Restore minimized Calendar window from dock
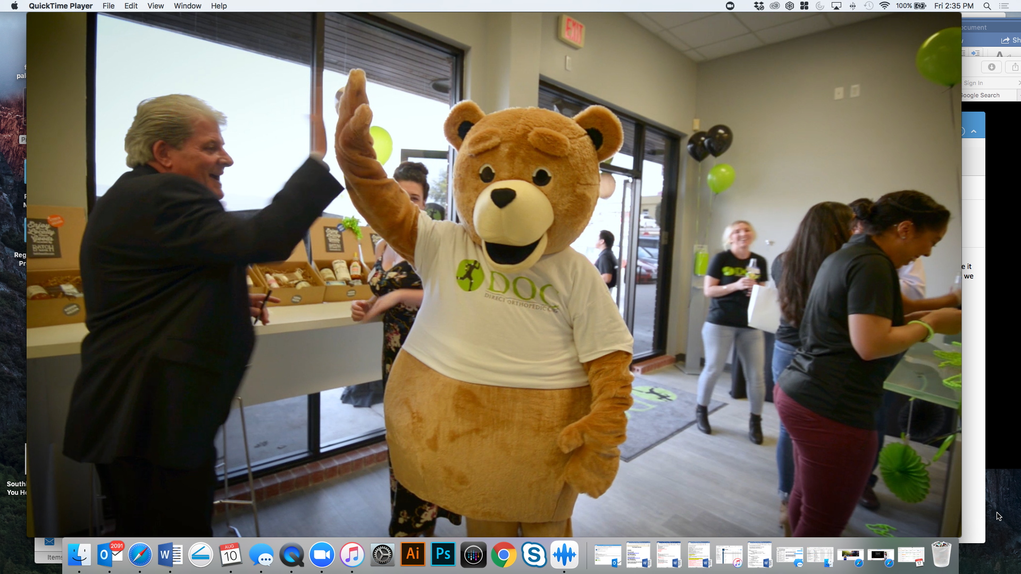 pyautogui.click(x=911, y=556)
